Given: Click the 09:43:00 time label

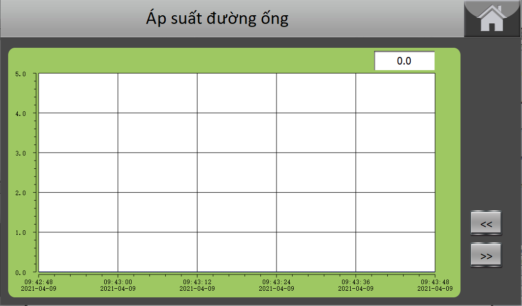Looking at the screenshot, I should click(x=118, y=282).
